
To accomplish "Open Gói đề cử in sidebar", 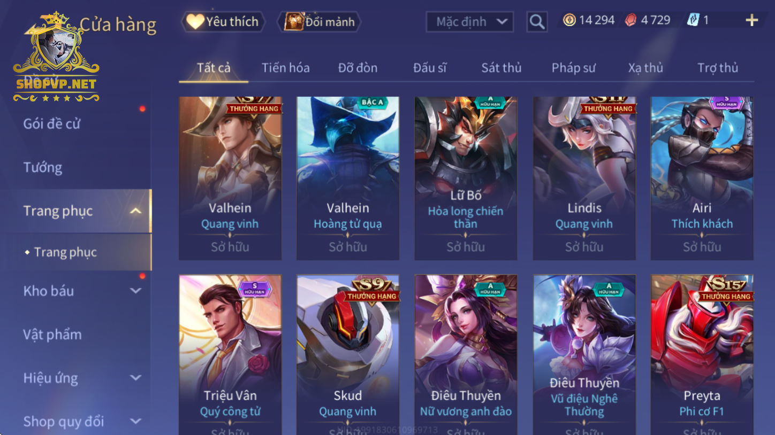I will point(51,124).
